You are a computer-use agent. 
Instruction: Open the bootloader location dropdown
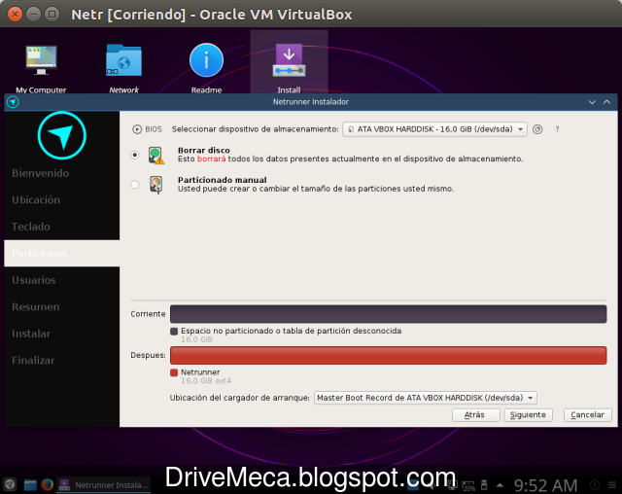pos(426,398)
